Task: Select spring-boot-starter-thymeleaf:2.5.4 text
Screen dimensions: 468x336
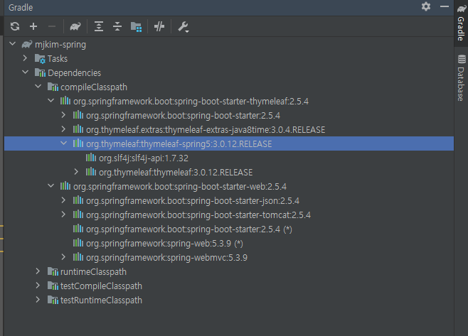Action: coord(191,102)
